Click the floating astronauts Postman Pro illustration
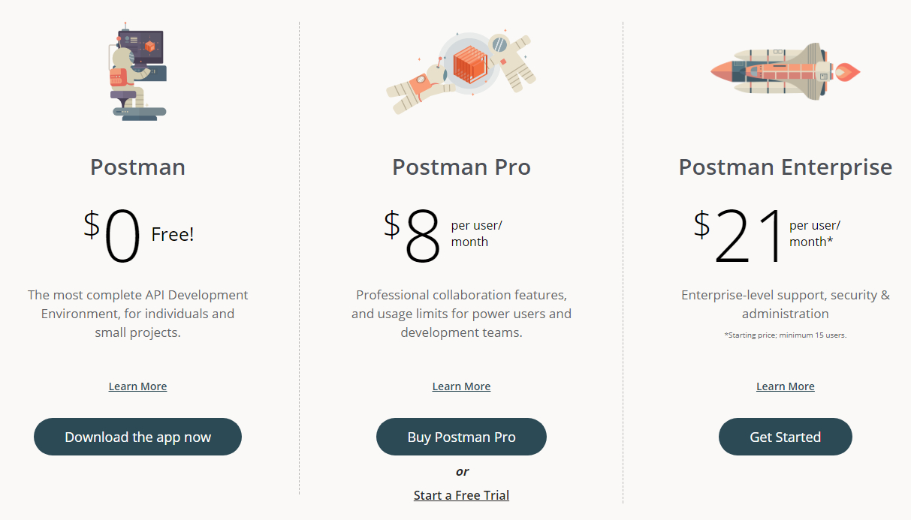 [x=460, y=71]
